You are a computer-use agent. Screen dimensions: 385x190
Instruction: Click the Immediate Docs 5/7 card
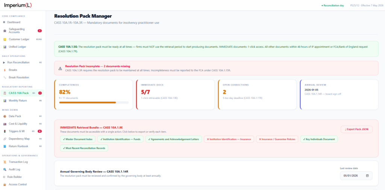pyautogui.click(x=175, y=94)
